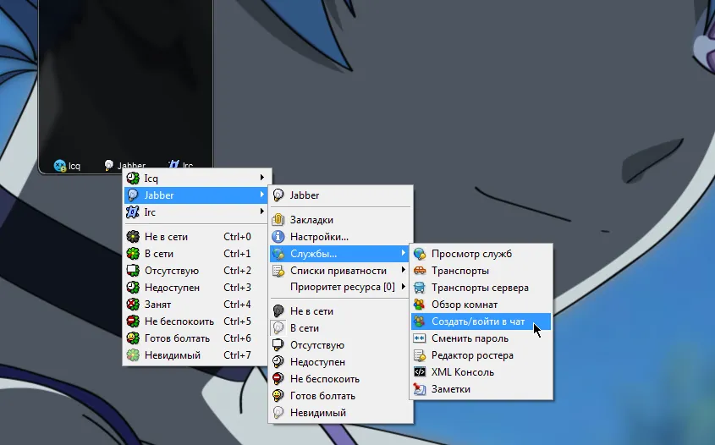715x445 pixels.
Task: Choose Создать/войти в чат
Action: click(481, 321)
